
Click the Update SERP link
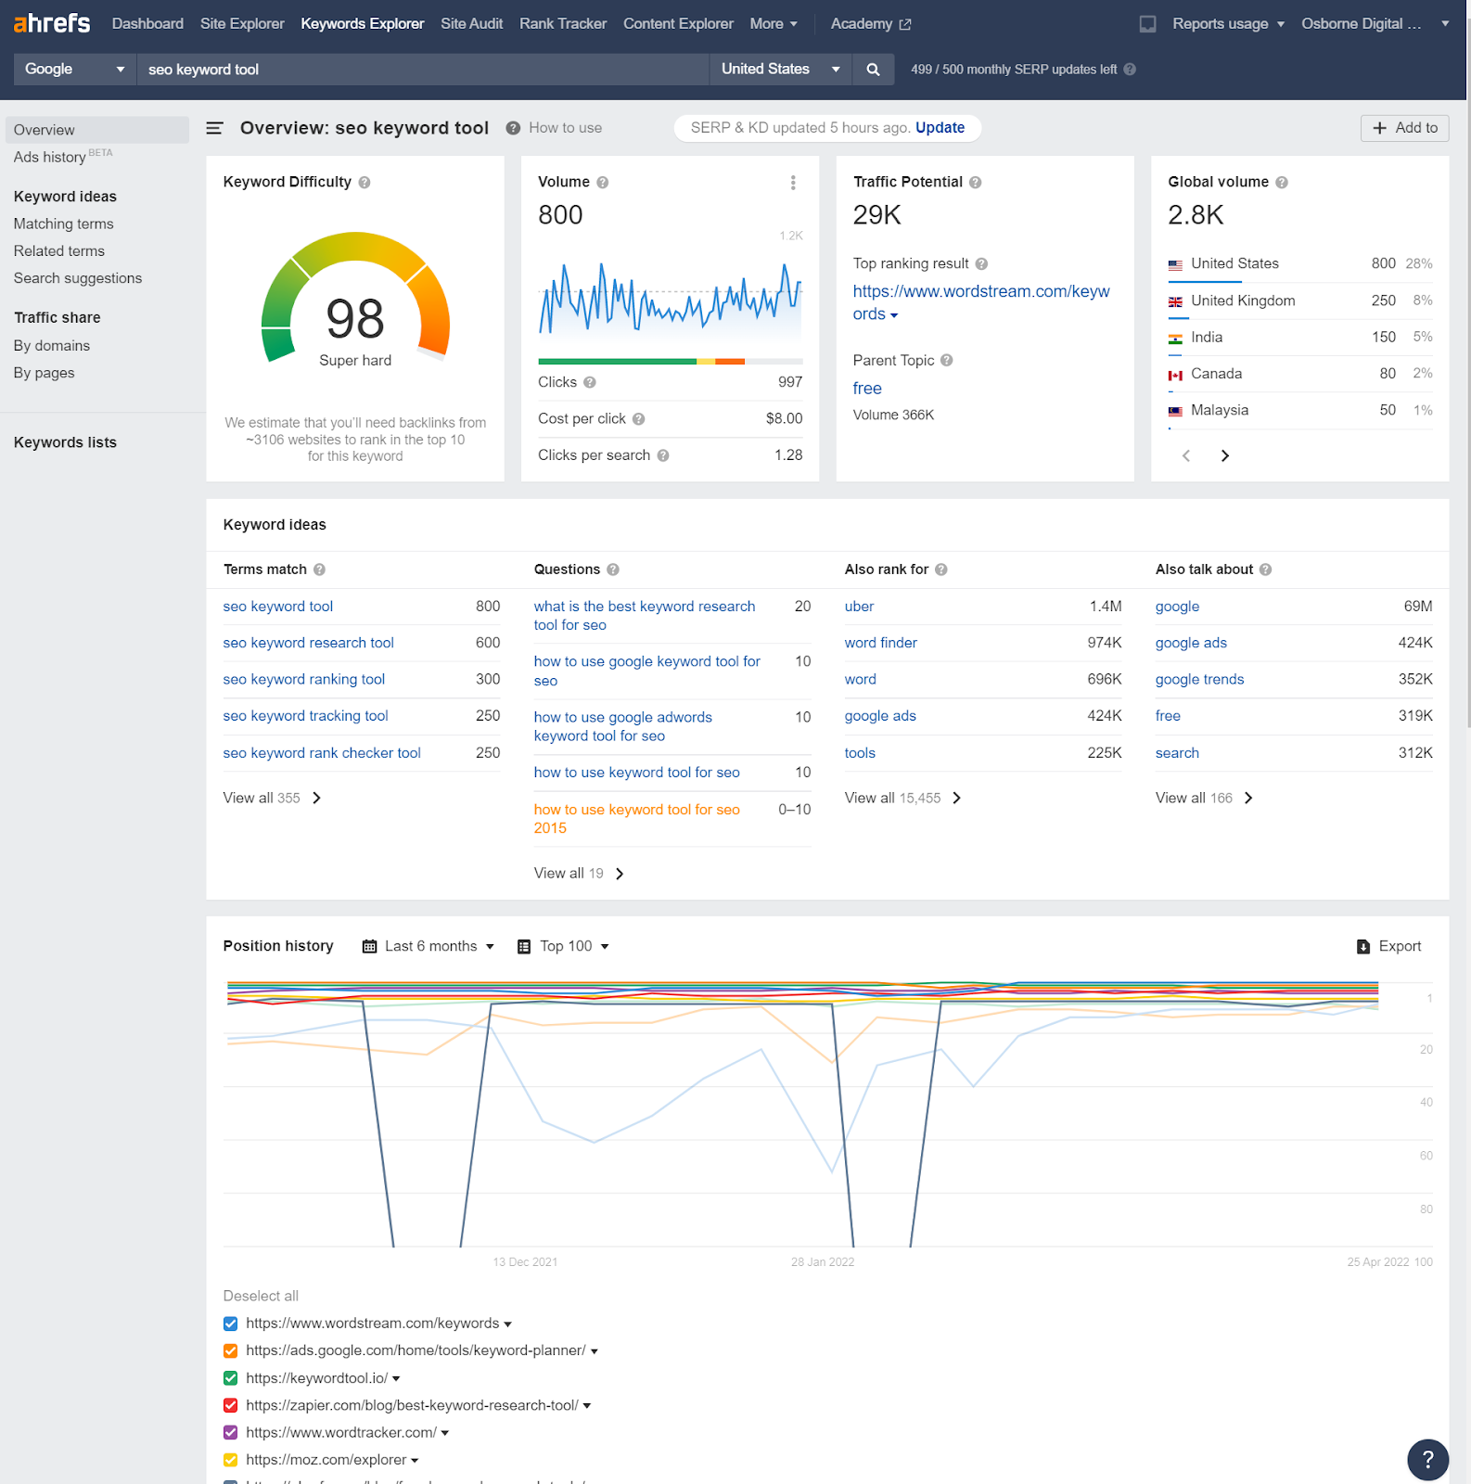click(940, 128)
